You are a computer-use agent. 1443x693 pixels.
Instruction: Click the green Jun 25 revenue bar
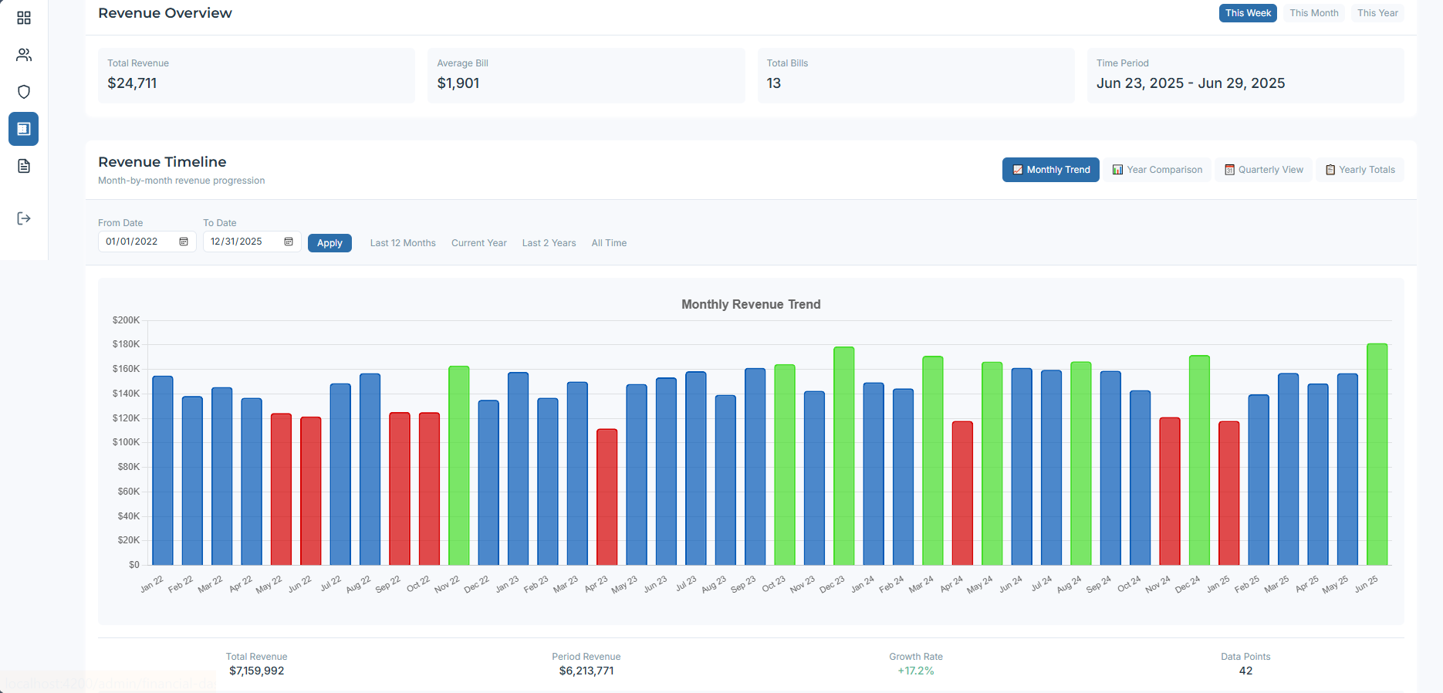1377,455
